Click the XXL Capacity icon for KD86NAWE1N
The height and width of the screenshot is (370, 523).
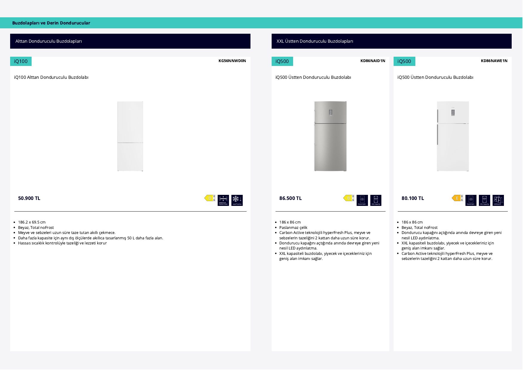485,201
